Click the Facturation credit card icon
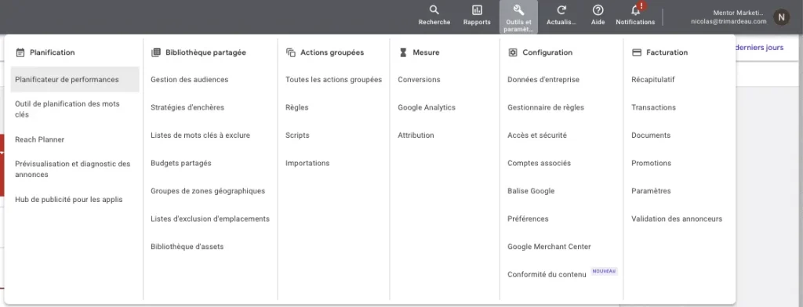 tap(637, 52)
